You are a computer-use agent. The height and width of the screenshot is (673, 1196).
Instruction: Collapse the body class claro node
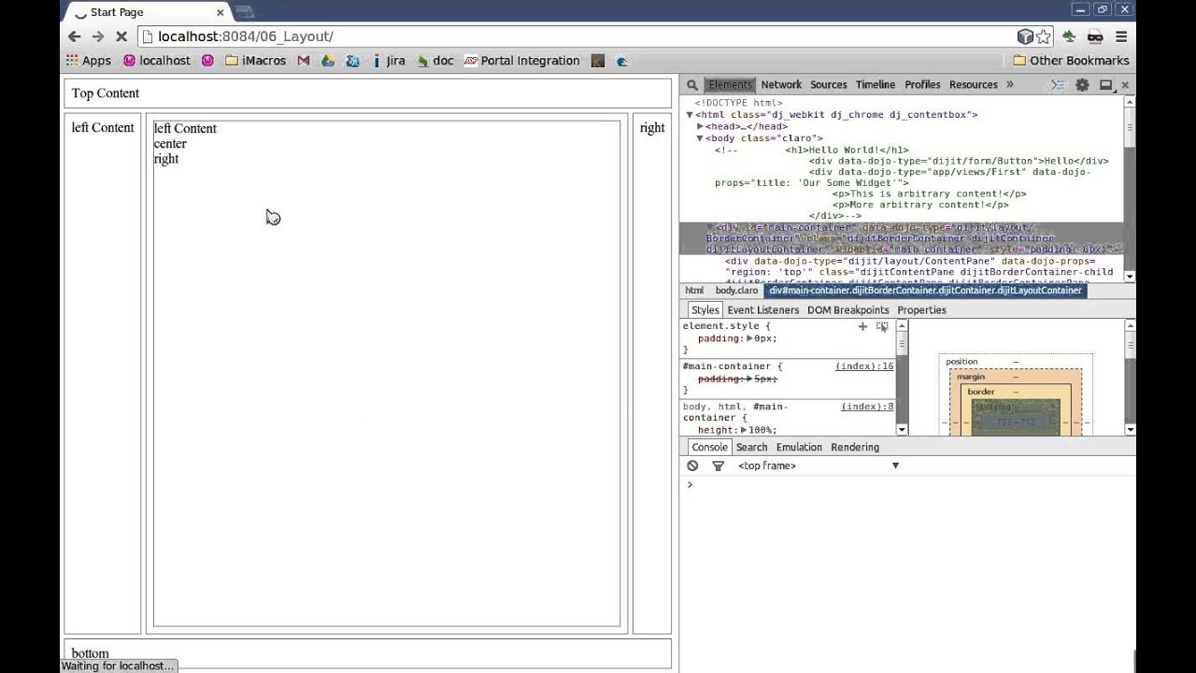coord(700,138)
